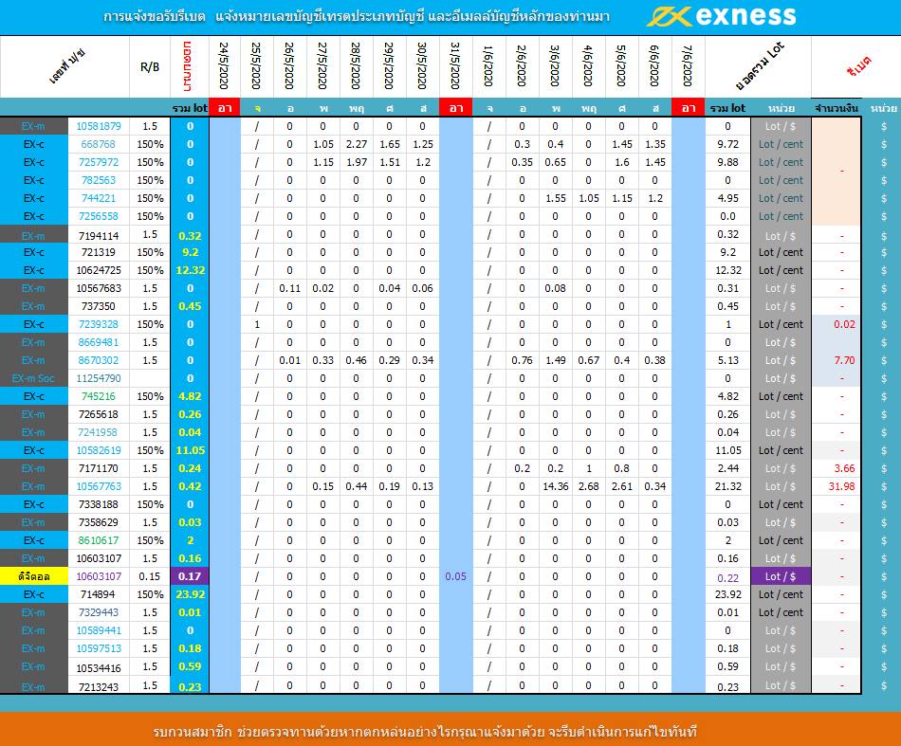This screenshot has height=746, width=901.
Task: Click account number 7194114
Action: click(x=99, y=235)
